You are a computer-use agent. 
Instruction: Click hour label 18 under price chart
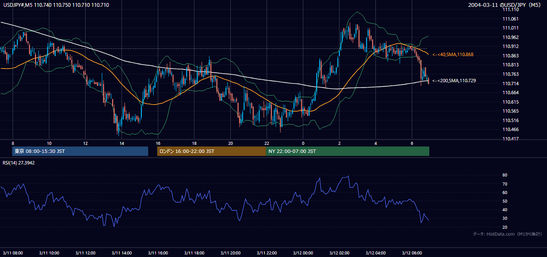194,143
